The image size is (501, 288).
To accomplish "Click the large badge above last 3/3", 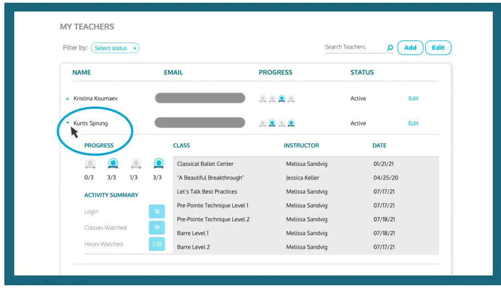I will [x=158, y=164].
